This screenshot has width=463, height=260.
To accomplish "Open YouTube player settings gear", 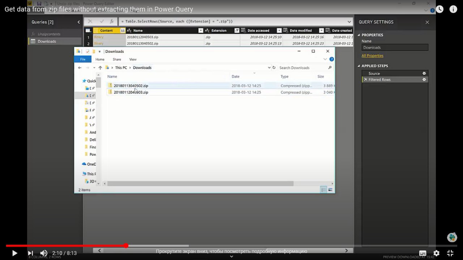I will pyautogui.click(x=437, y=253).
